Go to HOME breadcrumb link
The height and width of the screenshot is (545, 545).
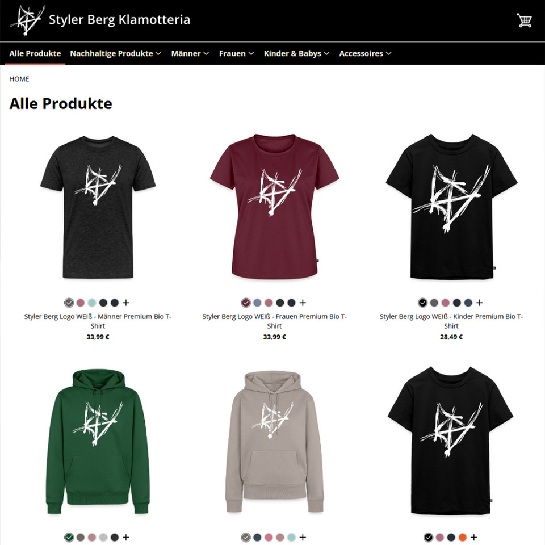(x=19, y=79)
